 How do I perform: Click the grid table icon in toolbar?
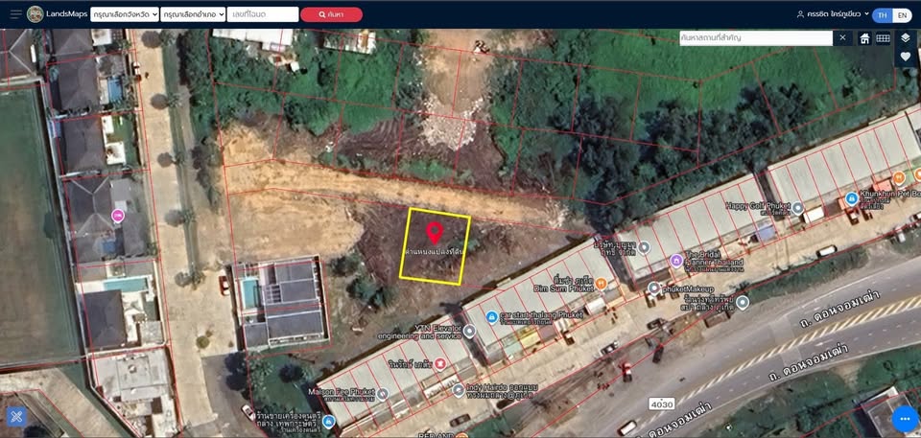883,38
